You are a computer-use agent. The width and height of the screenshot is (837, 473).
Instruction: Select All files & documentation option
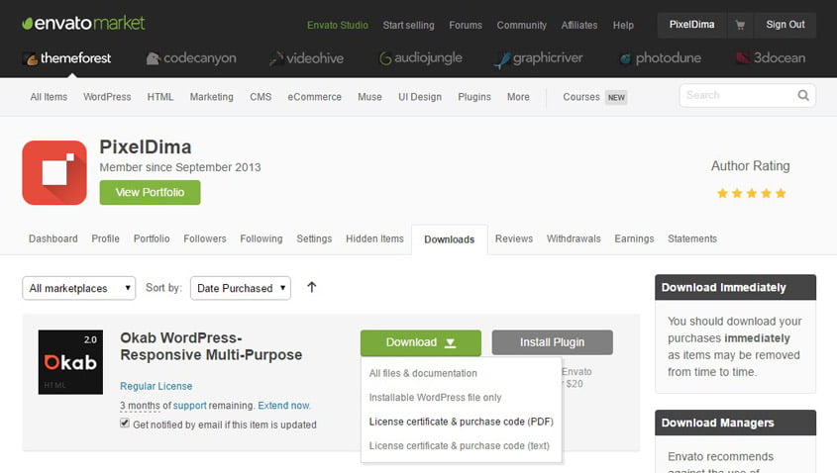423,373
